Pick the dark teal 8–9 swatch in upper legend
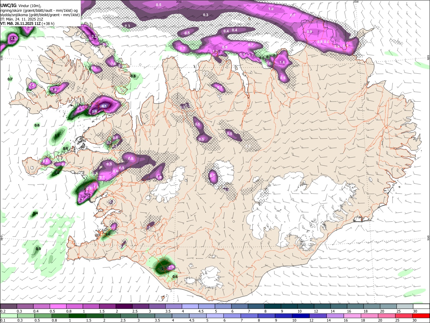The image size is (430, 323). click(x=273, y=306)
